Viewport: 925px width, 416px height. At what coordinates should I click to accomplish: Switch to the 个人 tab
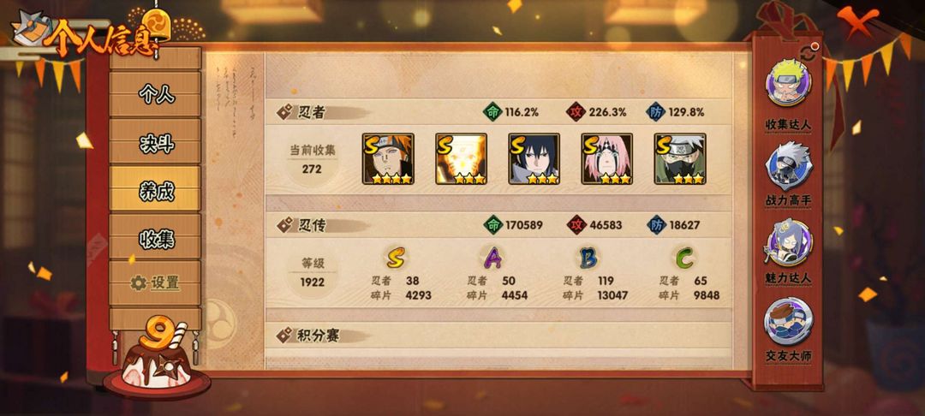156,94
